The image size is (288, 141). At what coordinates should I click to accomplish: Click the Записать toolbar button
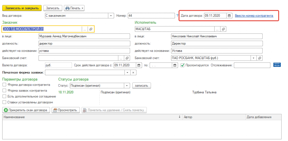click(53, 8)
